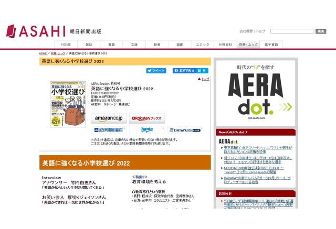
Task: Click the HOME breadcrumb link
Action: [43, 53]
